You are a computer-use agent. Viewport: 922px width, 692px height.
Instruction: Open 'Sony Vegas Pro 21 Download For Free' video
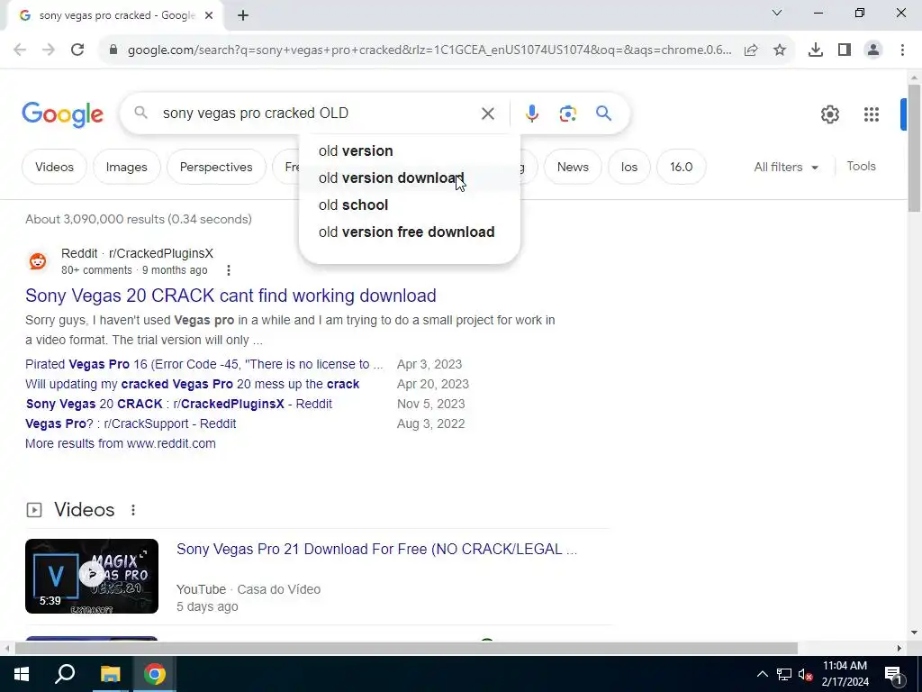376,549
